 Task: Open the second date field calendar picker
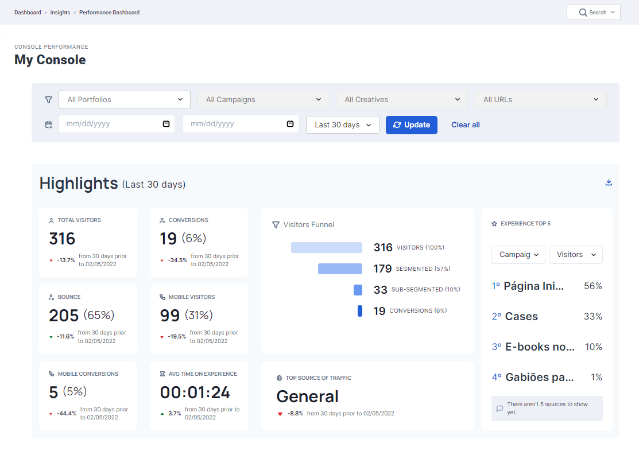pyautogui.click(x=290, y=124)
